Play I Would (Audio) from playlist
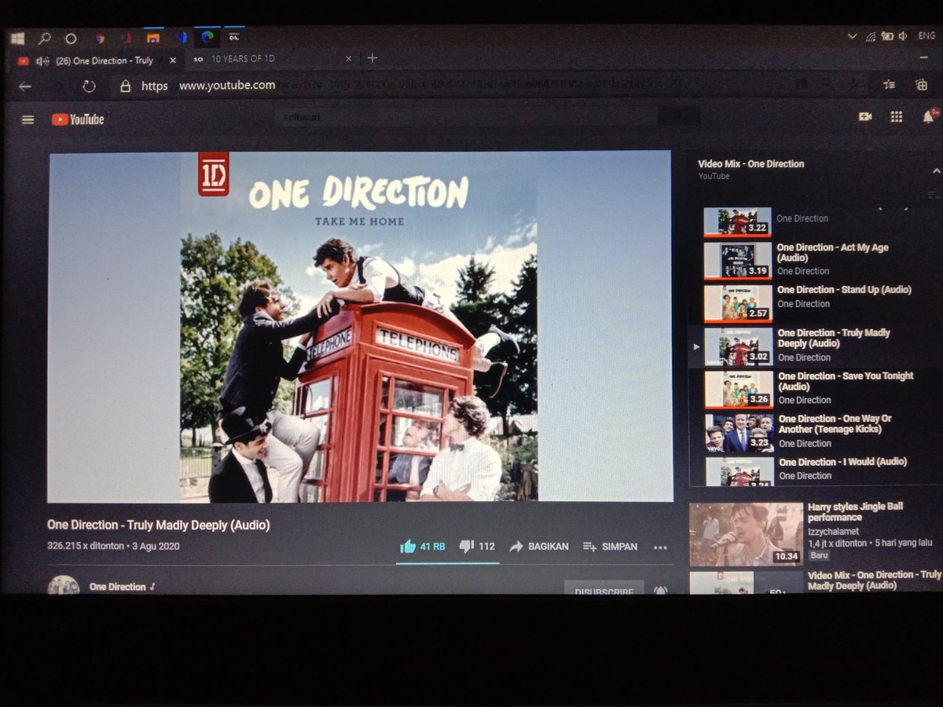Image resolution: width=943 pixels, height=707 pixels. pos(815,471)
